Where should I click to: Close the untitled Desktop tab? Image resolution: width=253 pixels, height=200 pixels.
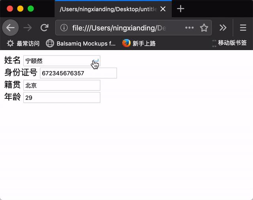(x=163, y=9)
